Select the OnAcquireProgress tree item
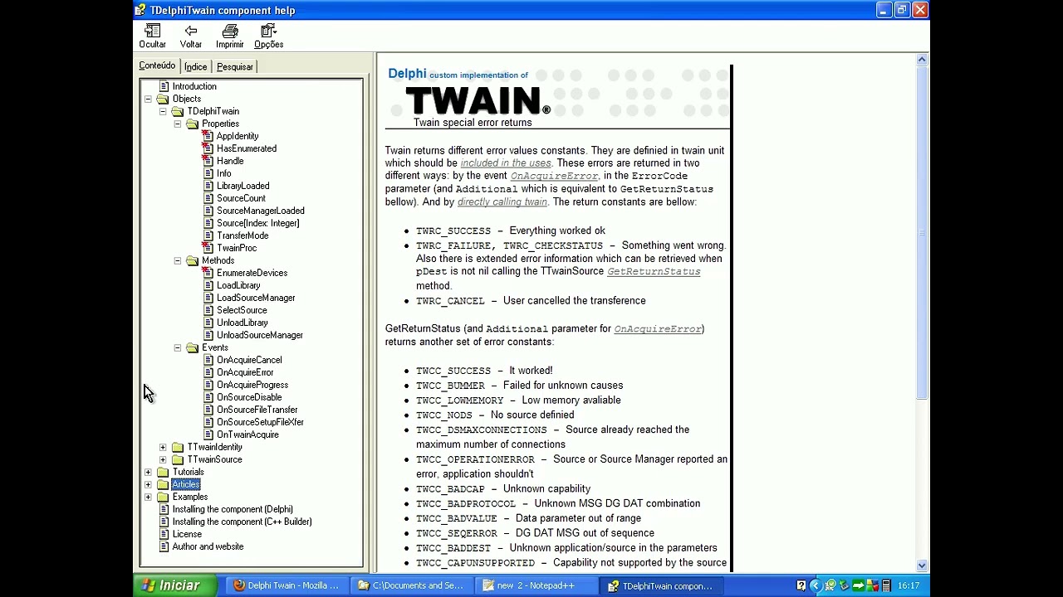The width and height of the screenshot is (1063, 597). (252, 385)
